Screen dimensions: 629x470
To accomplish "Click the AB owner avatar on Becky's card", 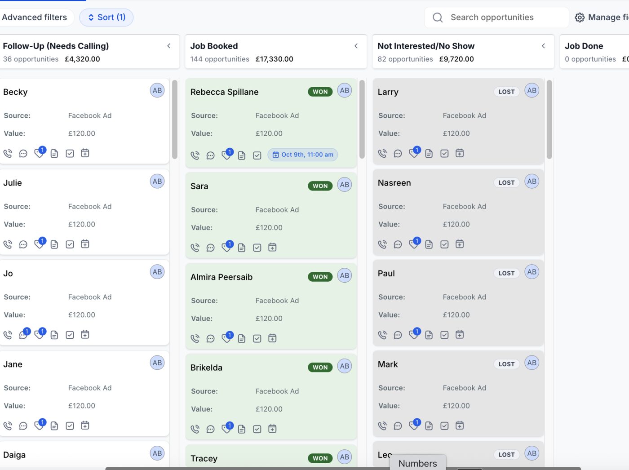I will point(157,90).
